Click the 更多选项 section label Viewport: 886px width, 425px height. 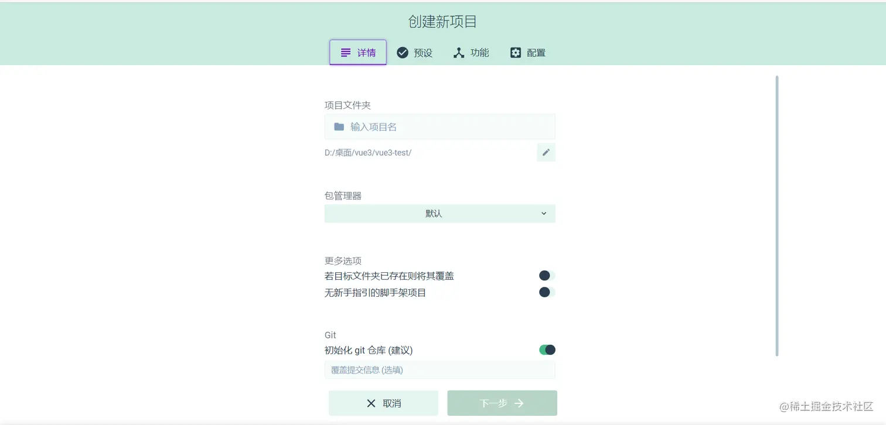(x=343, y=261)
